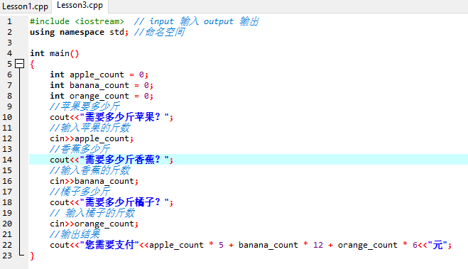This screenshot has width=468, height=269.
Task: Click 'int apple_count = 0;' line
Action: pos(99,75)
